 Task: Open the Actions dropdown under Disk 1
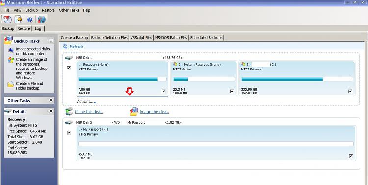[86, 102]
